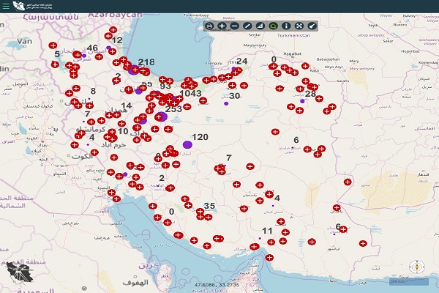Click the purple dot near label 30

tap(225, 103)
